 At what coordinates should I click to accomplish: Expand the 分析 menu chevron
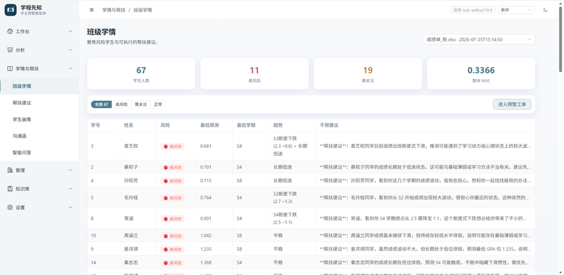click(70, 50)
